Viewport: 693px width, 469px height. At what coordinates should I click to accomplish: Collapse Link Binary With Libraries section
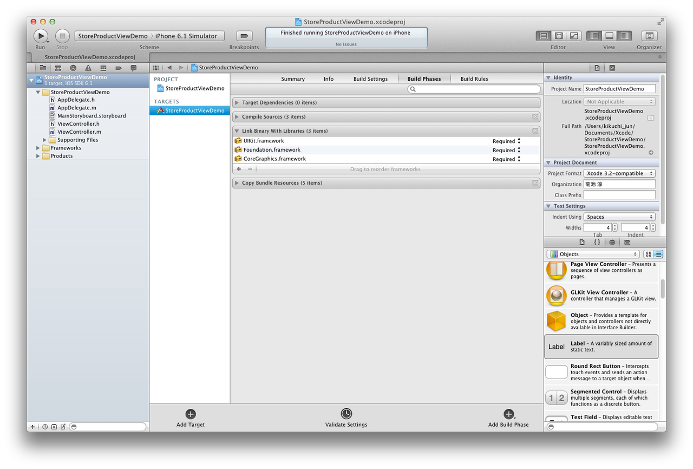pyautogui.click(x=237, y=131)
